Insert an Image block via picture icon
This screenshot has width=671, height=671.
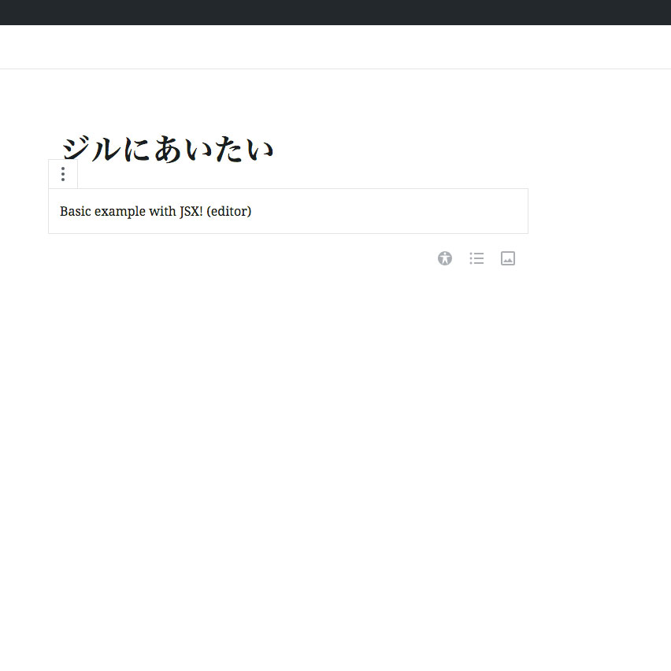(x=508, y=258)
